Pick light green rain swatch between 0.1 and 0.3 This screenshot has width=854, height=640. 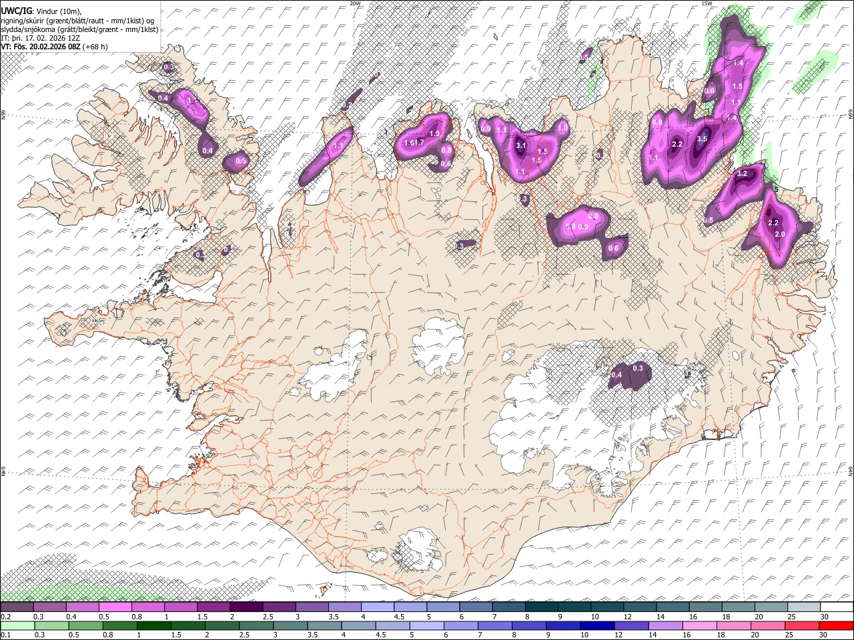pos(17,625)
